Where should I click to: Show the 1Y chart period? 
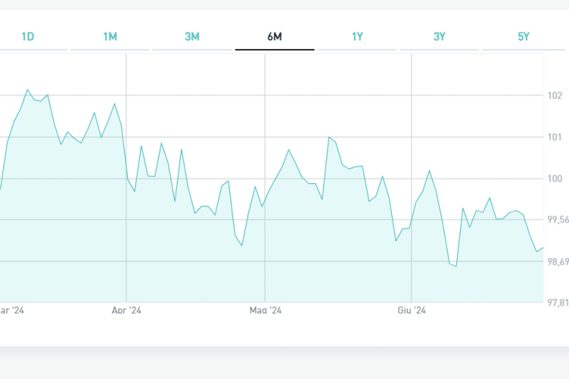357,36
